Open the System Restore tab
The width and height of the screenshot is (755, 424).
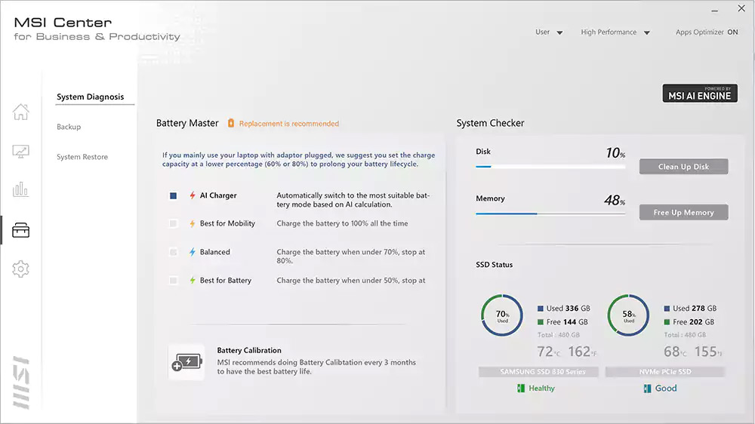point(82,157)
